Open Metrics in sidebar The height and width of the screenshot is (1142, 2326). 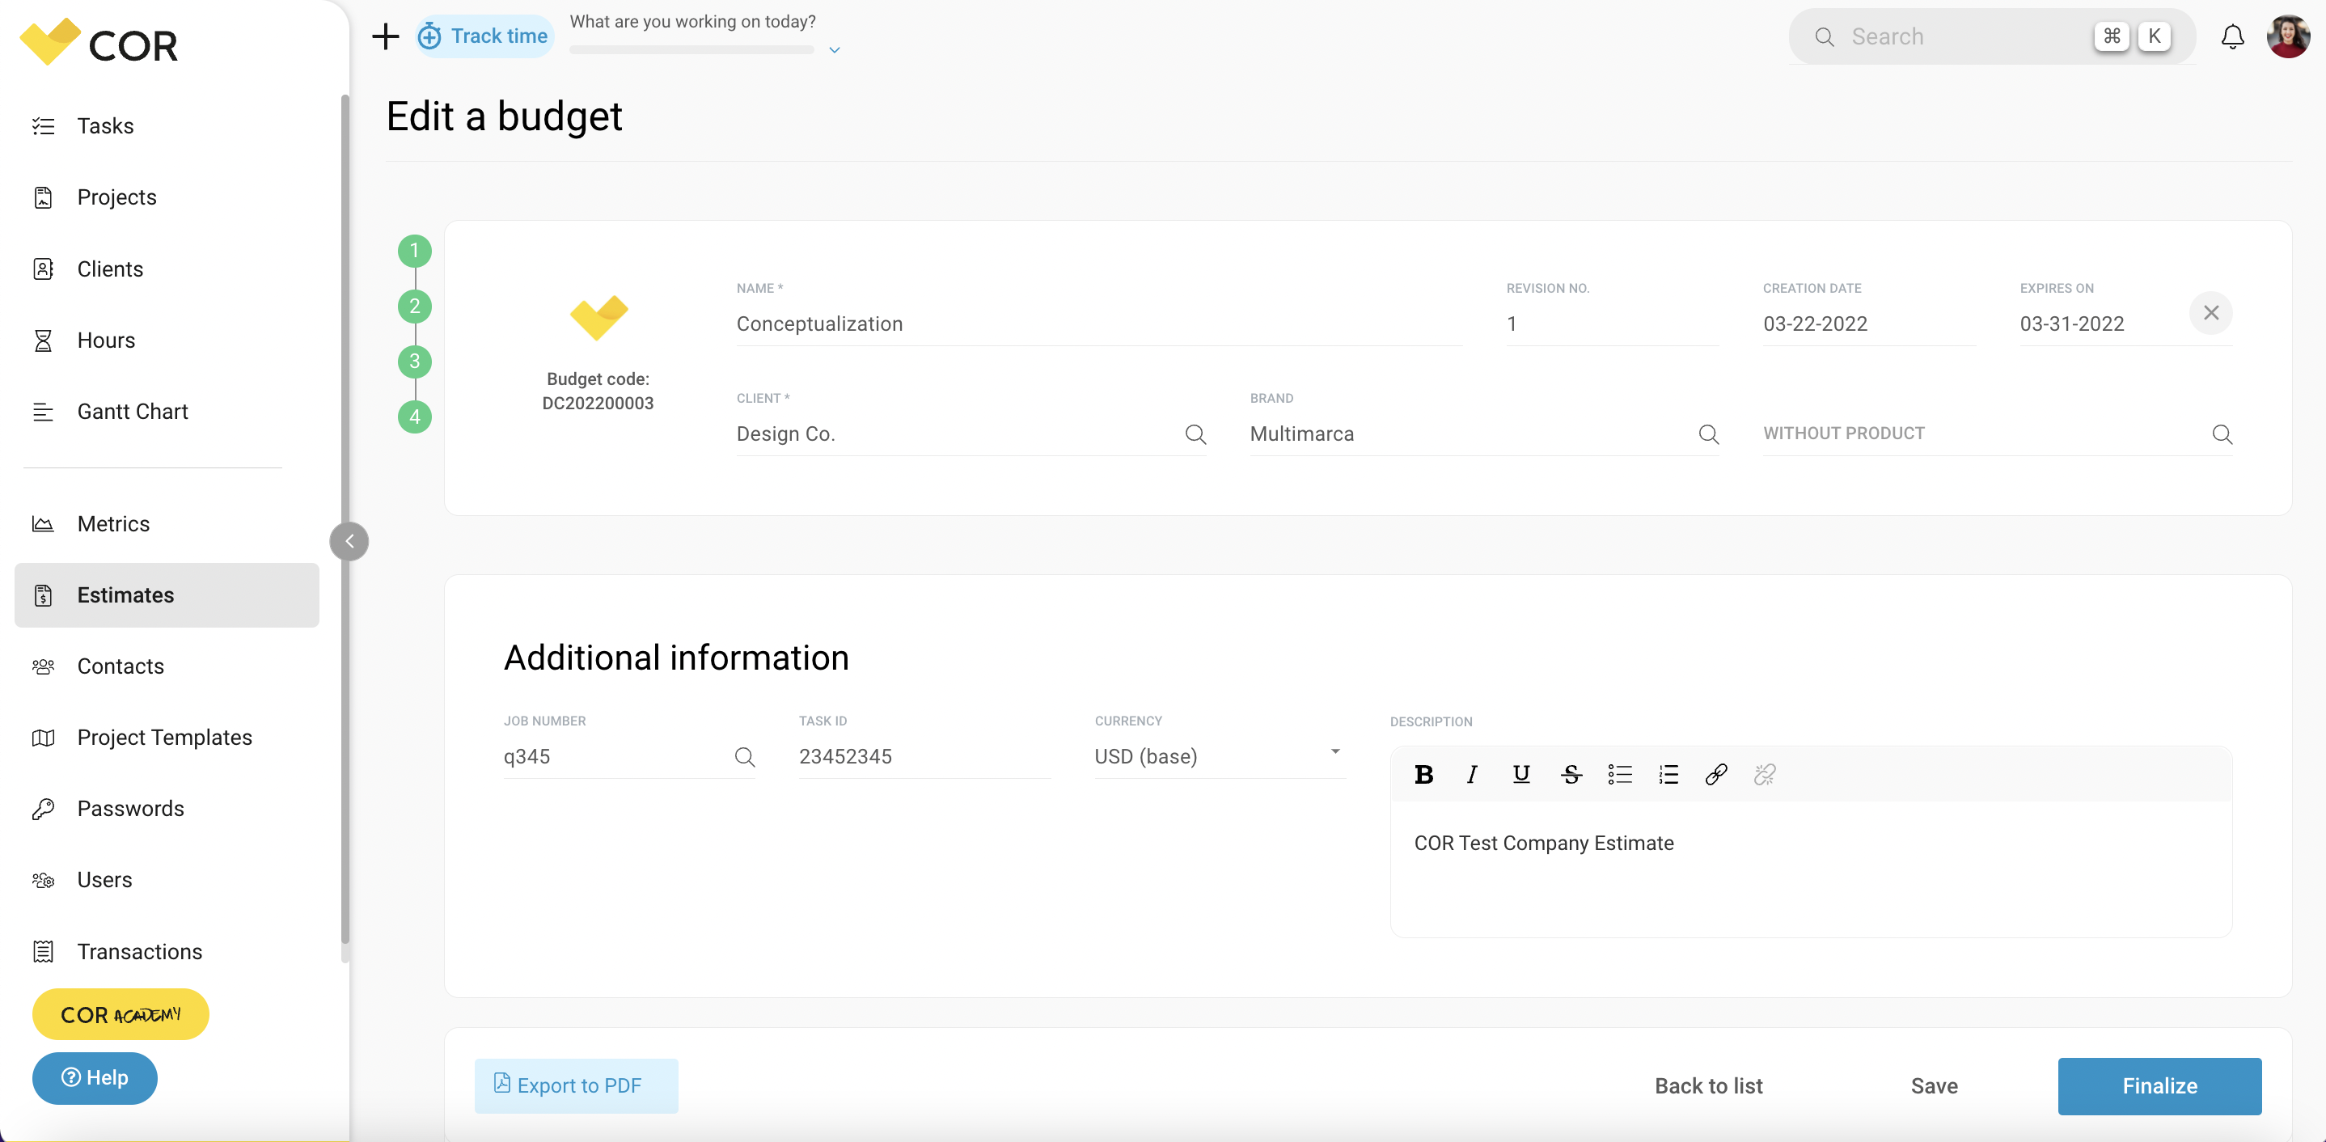pyautogui.click(x=167, y=523)
